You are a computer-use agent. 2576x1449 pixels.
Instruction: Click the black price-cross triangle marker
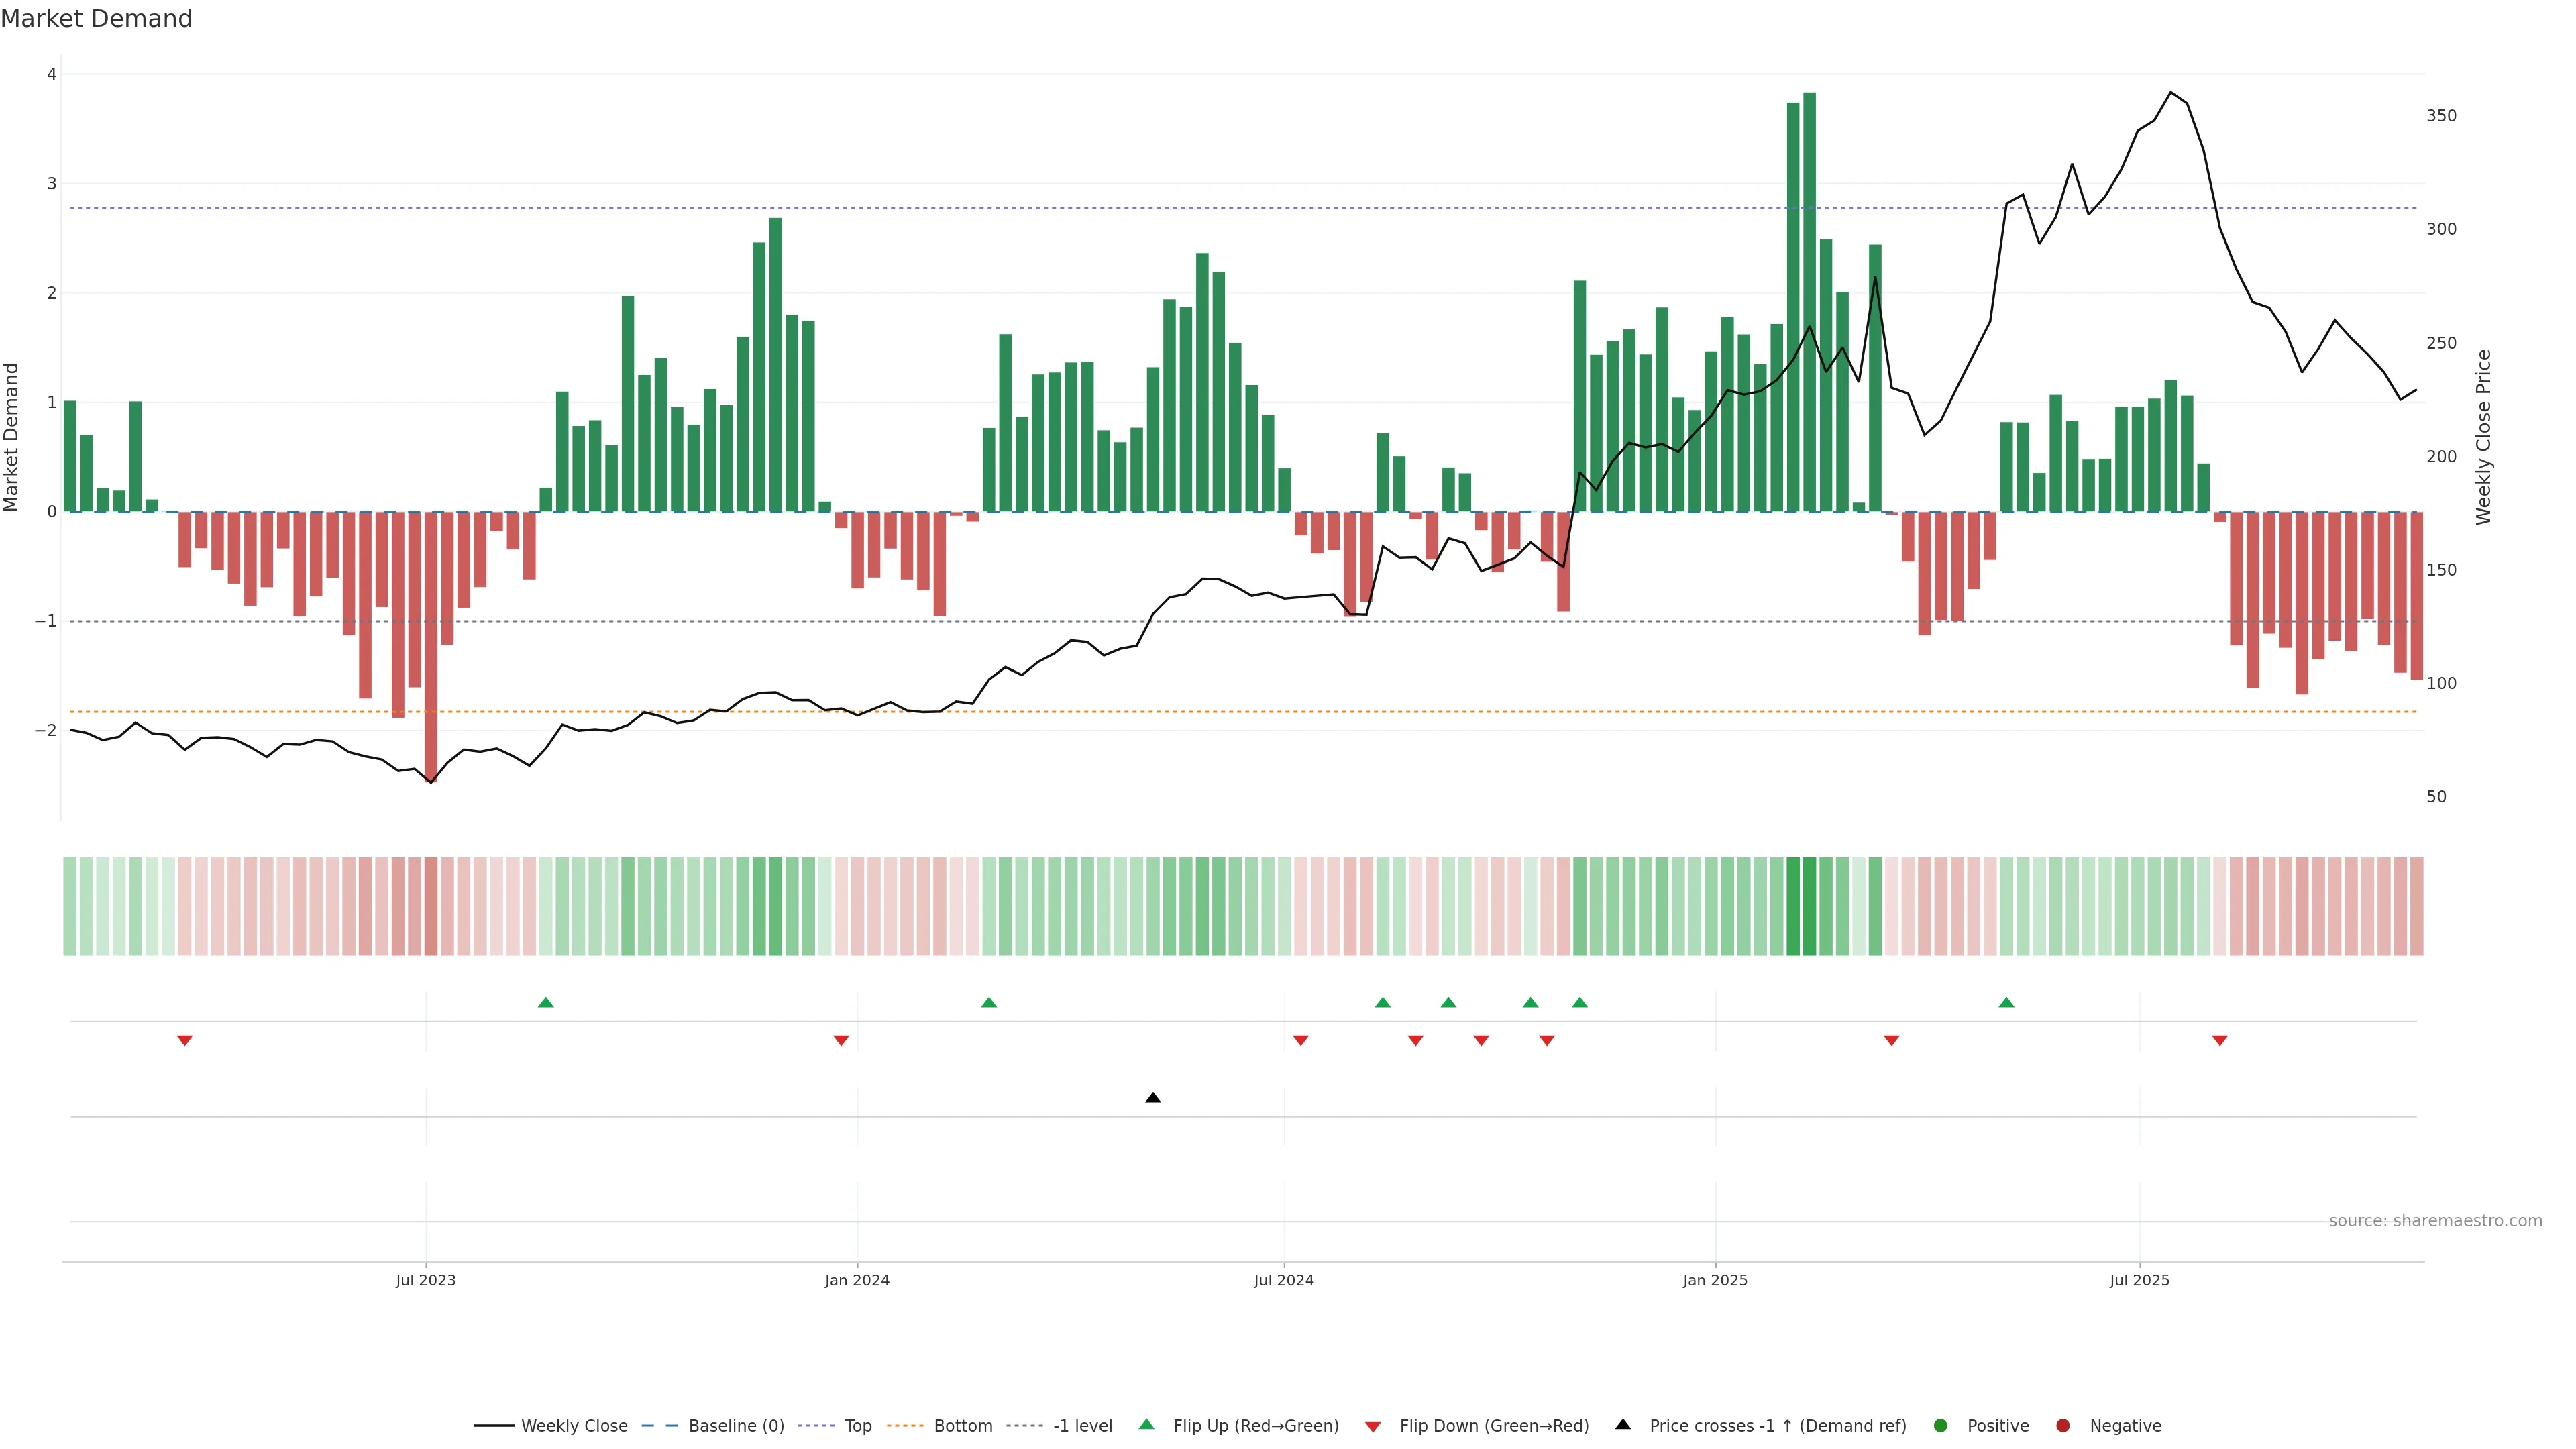[1153, 1098]
